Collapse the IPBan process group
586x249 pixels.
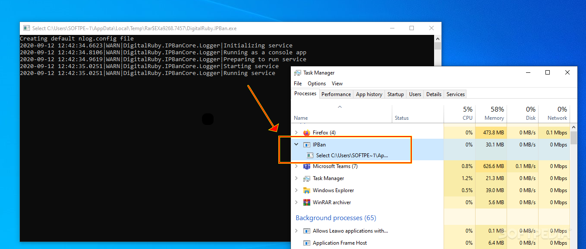(296, 145)
